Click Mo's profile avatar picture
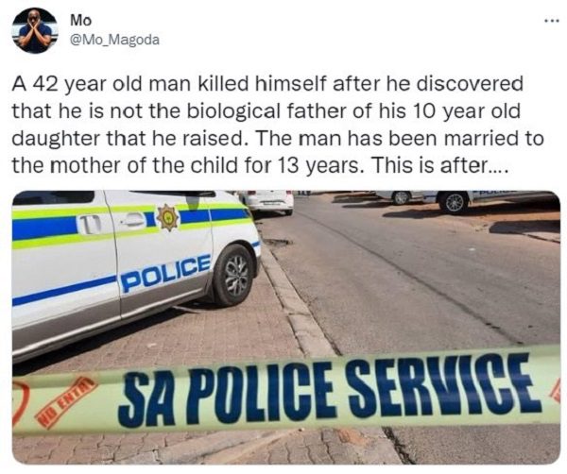567x474 pixels. (x=35, y=30)
